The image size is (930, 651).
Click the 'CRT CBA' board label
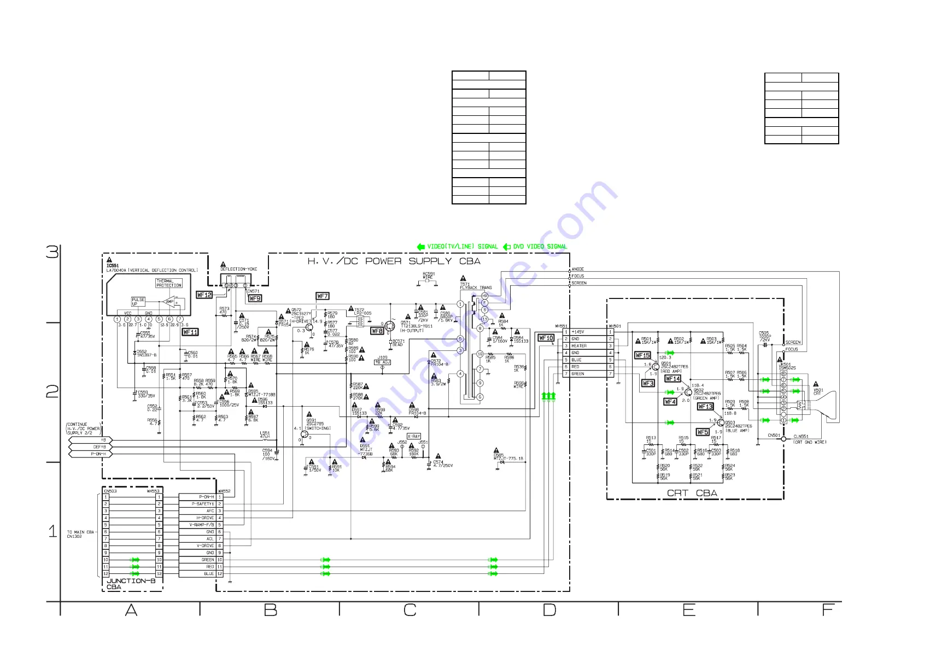point(692,493)
